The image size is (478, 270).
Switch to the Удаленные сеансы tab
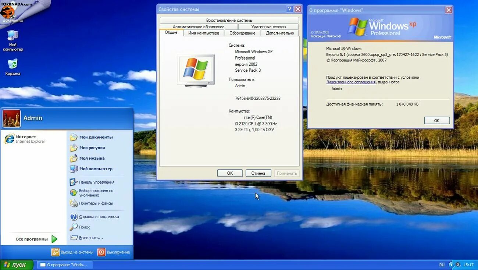268,26
